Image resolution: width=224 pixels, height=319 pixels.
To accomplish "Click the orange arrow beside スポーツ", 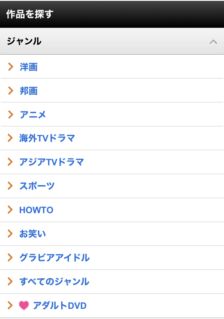I will 10,186.
